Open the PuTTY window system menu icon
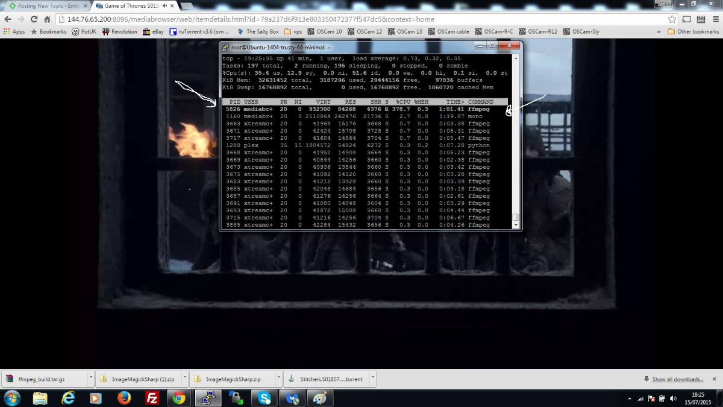 coord(225,47)
